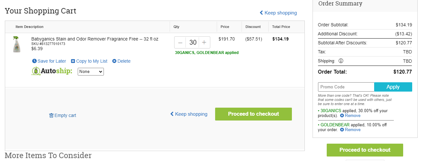Increase quantity with the plus button

point(204,42)
